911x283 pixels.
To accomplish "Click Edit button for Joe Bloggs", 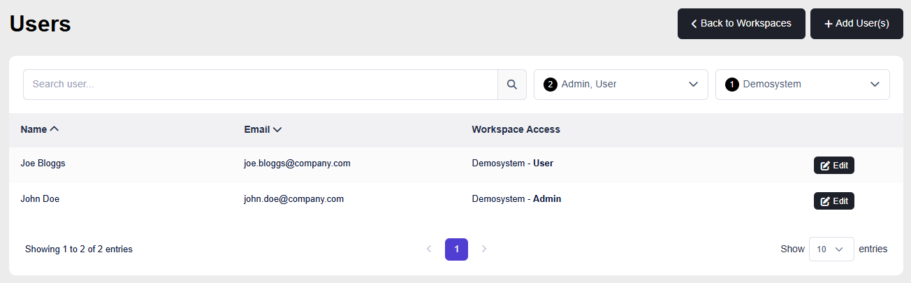I will click(833, 166).
